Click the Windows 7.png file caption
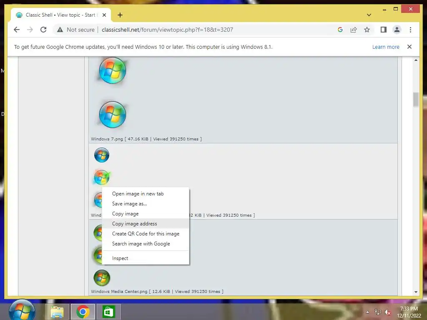Image resolution: width=427 pixels, height=320 pixels. click(x=146, y=139)
